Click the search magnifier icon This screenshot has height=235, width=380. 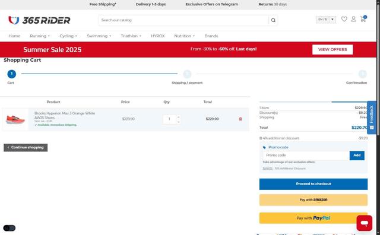273,20
